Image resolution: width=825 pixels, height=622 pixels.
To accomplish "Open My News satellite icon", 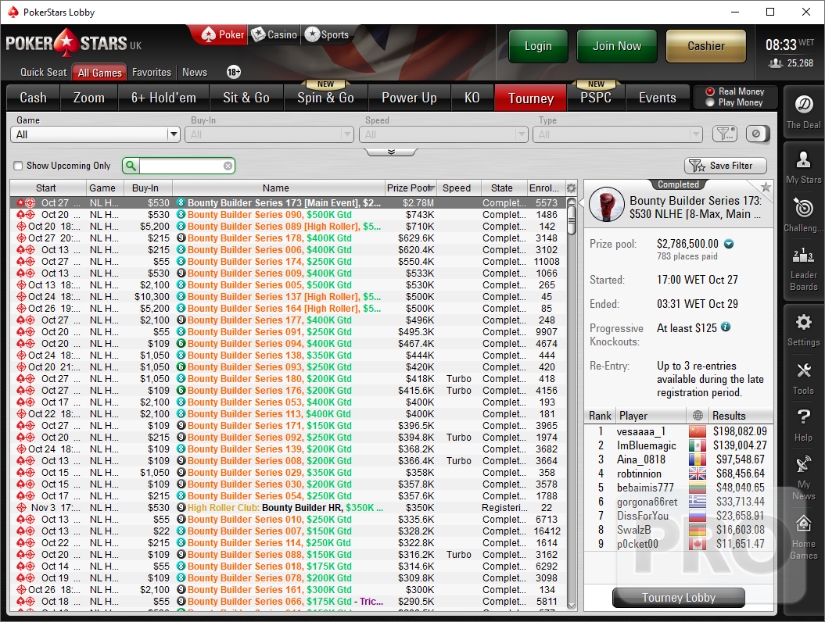I will pyautogui.click(x=803, y=465).
